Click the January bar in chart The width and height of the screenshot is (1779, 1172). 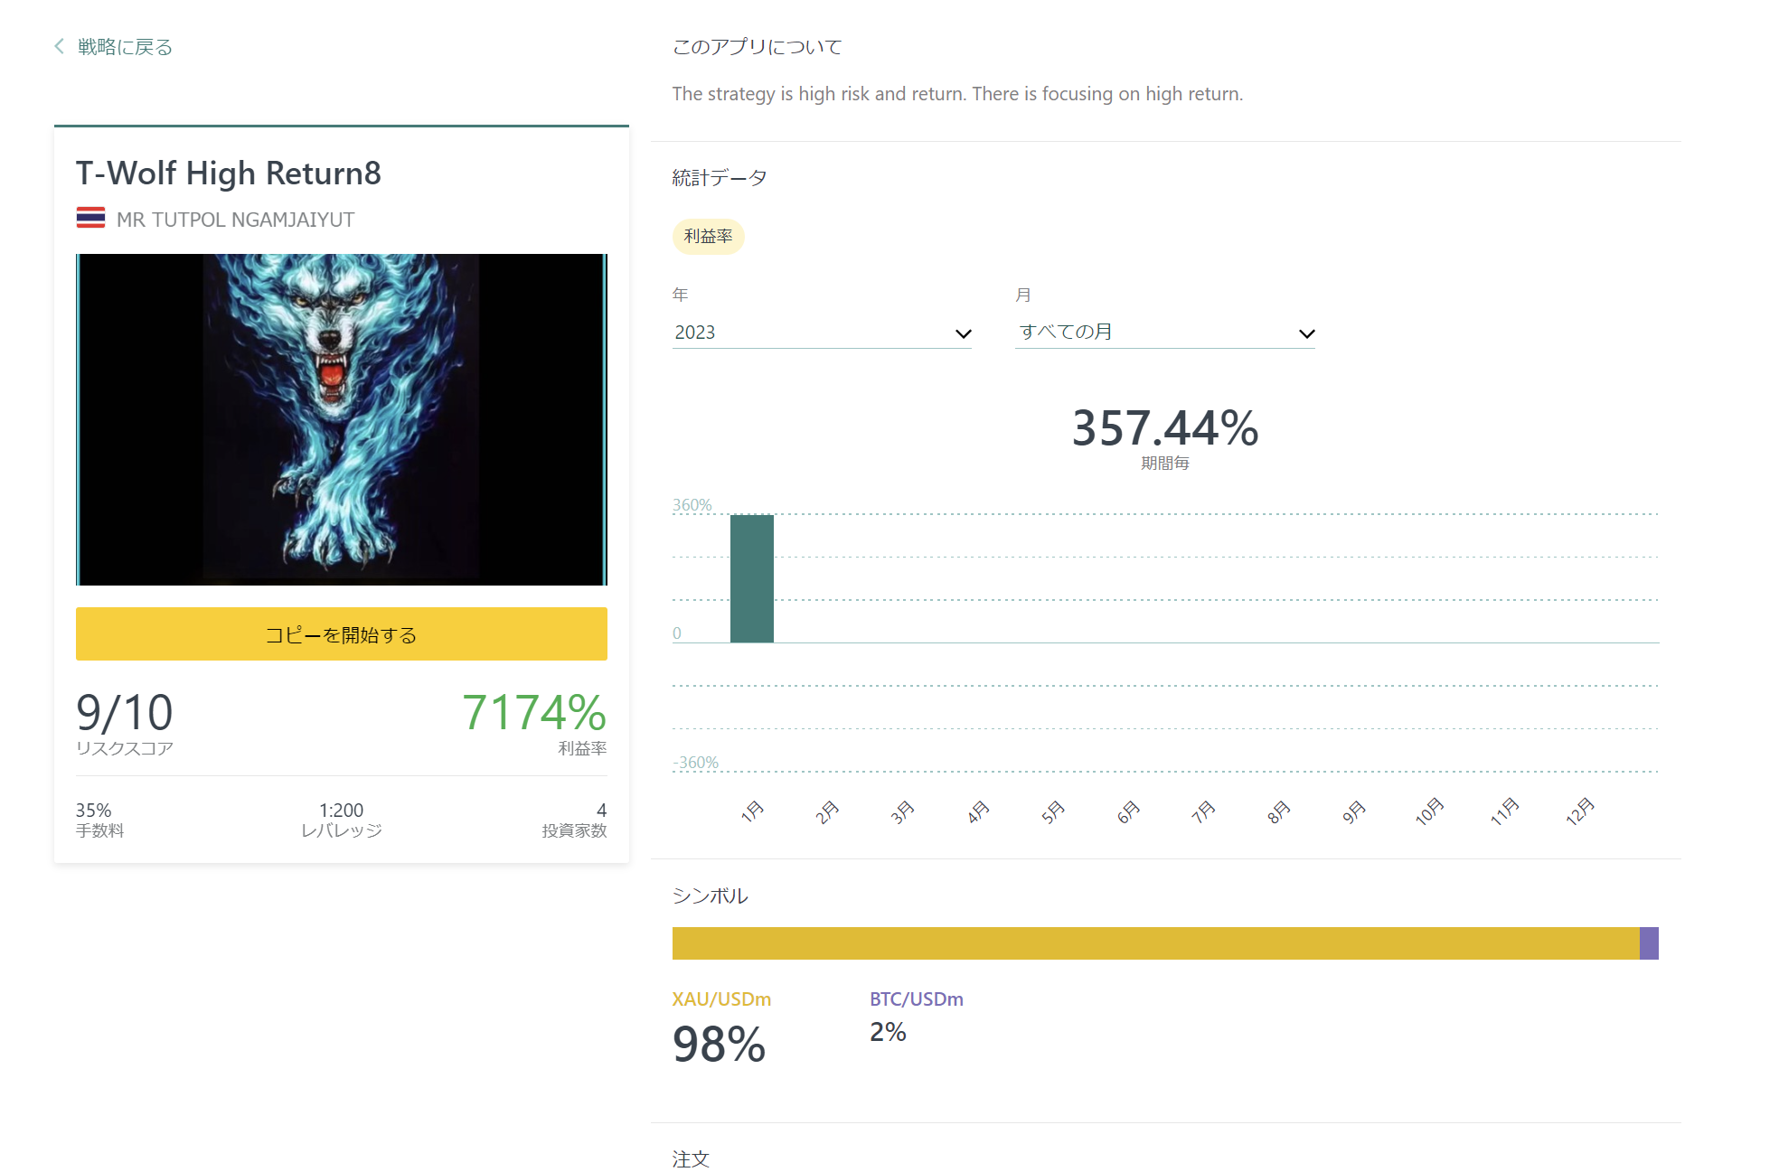pos(751,578)
